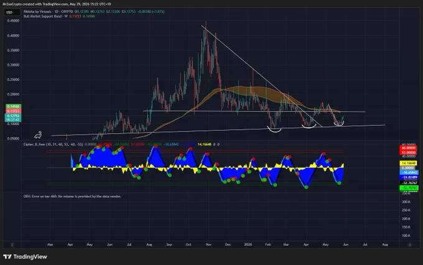Click the gray 0.00000 indicator label
423x265 pixels.
pos(407,168)
